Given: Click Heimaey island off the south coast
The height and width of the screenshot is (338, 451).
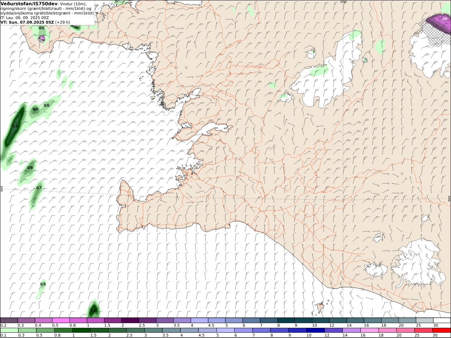Looking at the screenshot, I should pyautogui.click(x=320, y=308).
